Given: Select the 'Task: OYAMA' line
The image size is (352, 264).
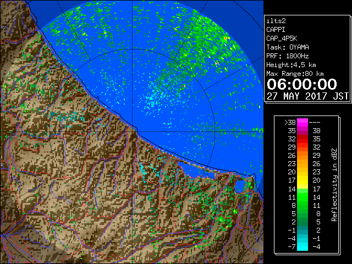Looking at the screenshot, I should click(288, 47).
